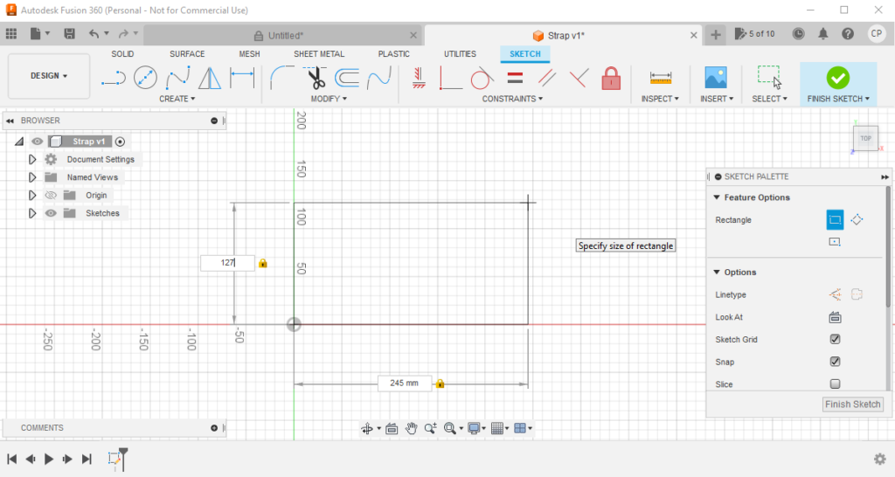Click the Look At icon in palette
The height and width of the screenshot is (477, 895).
click(x=835, y=317)
